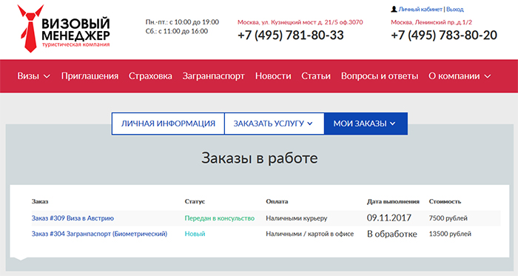Image resolution: width=518 pixels, height=276 pixels.
Task: Click Наличными / картой в офисе cell
Action: 310,234
